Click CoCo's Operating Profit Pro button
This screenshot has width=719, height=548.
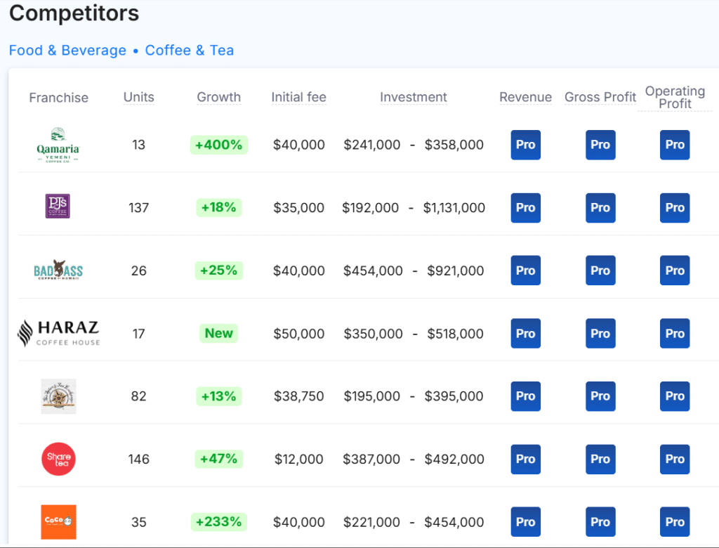(675, 522)
